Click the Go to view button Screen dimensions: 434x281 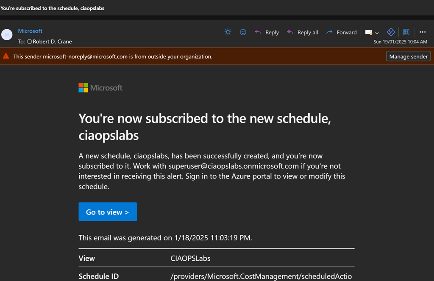(x=108, y=212)
